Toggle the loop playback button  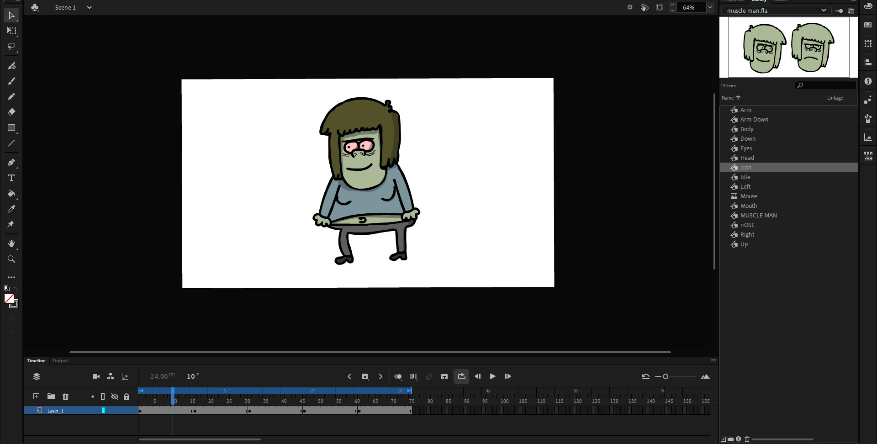pos(461,376)
